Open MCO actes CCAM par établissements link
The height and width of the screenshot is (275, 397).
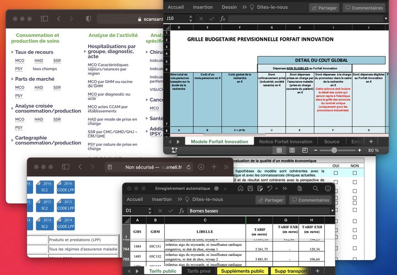[x=108, y=109]
